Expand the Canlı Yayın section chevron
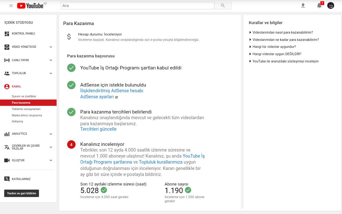 click(51, 60)
